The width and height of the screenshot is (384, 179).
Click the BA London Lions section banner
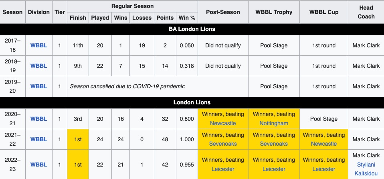click(192, 29)
